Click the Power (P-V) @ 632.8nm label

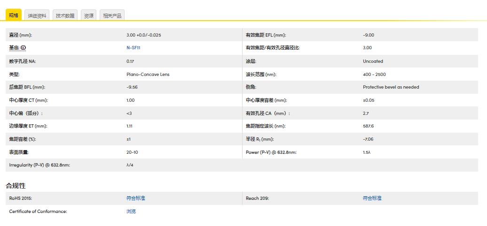point(271,152)
